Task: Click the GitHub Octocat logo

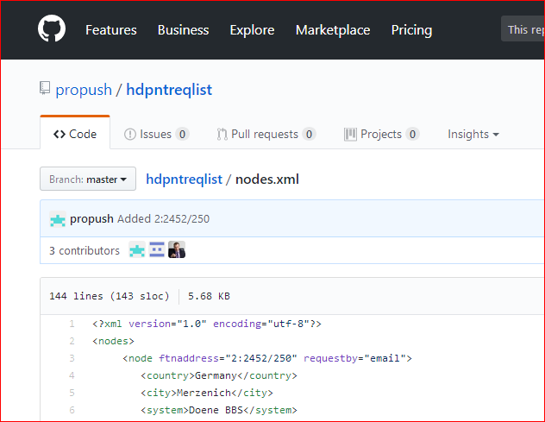Action: point(52,28)
